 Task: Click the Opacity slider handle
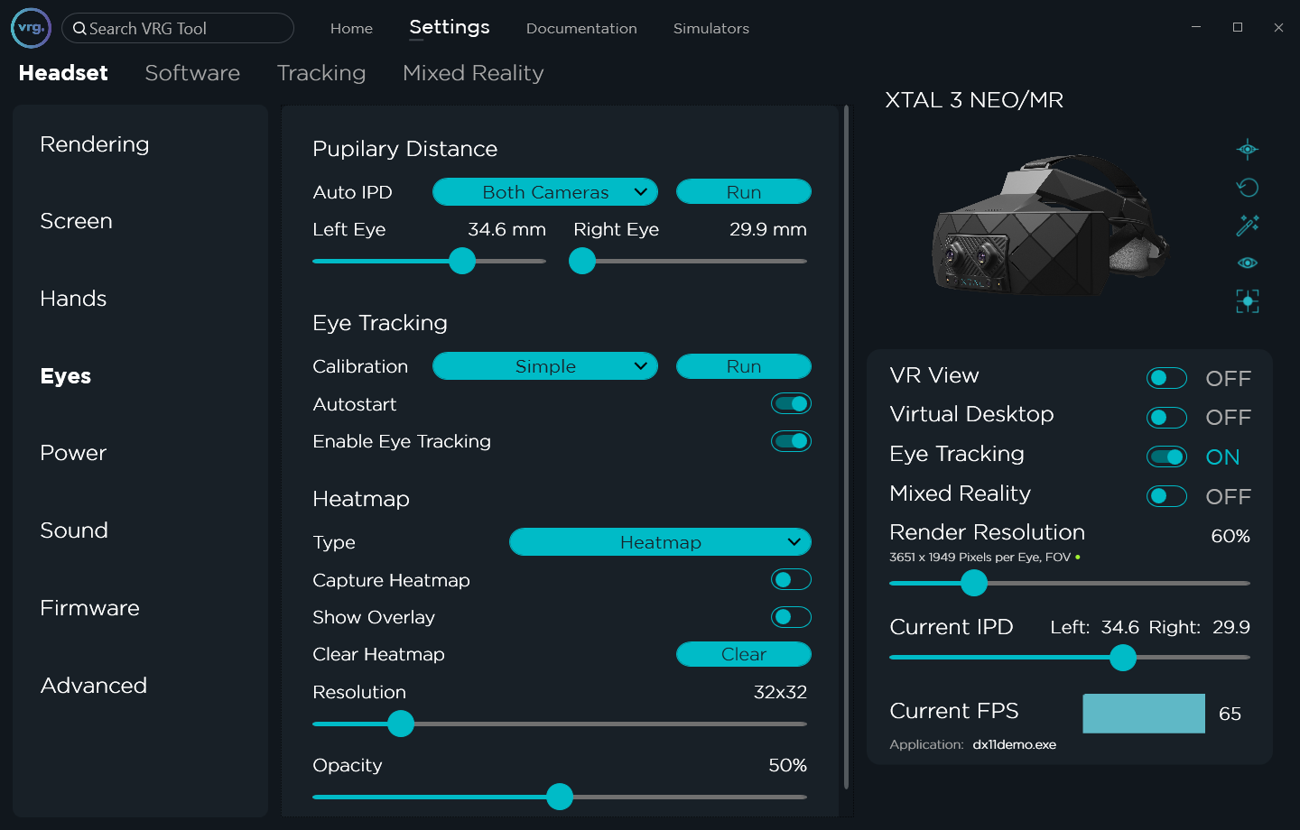560,797
